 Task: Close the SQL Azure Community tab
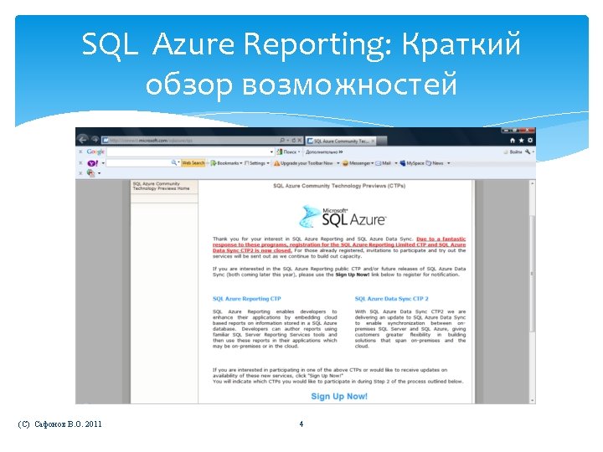(372, 141)
